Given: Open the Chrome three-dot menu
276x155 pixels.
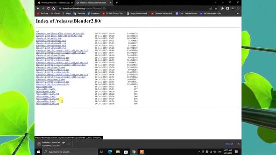Looking at the screenshot, I should click(238, 9).
